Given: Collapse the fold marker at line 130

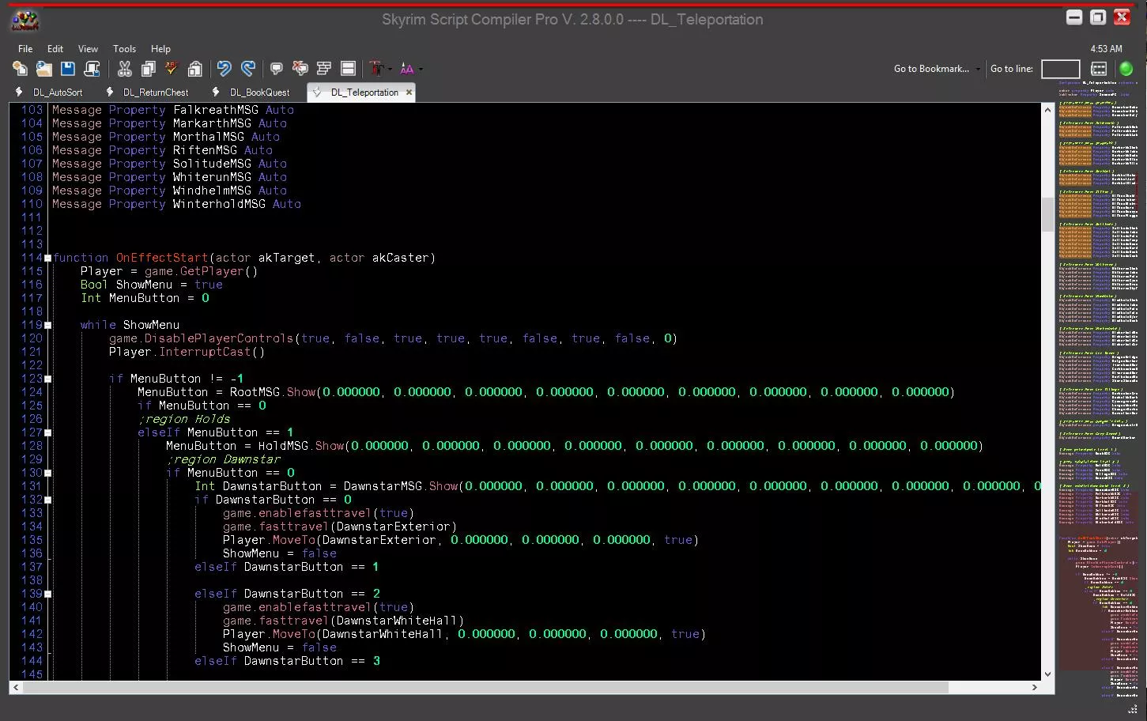Looking at the screenshot, I should tap(47, 473).
